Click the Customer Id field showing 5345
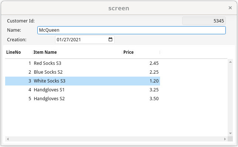This screenshot has width=238, height=147. 204,21
